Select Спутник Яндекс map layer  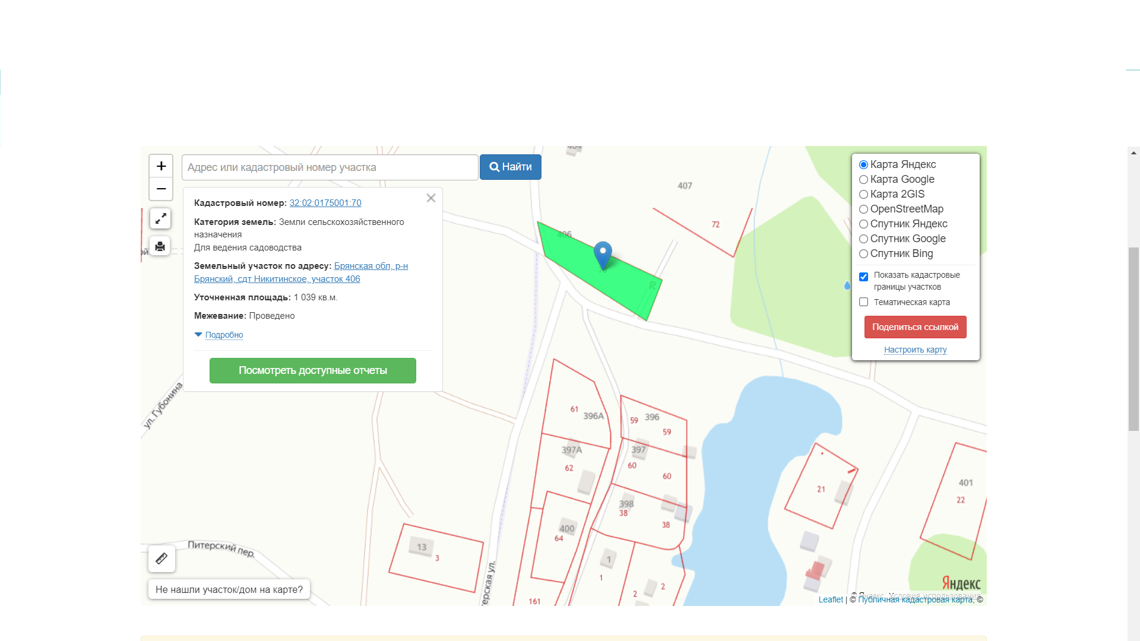pyautogui.click(x=864, y=224)
